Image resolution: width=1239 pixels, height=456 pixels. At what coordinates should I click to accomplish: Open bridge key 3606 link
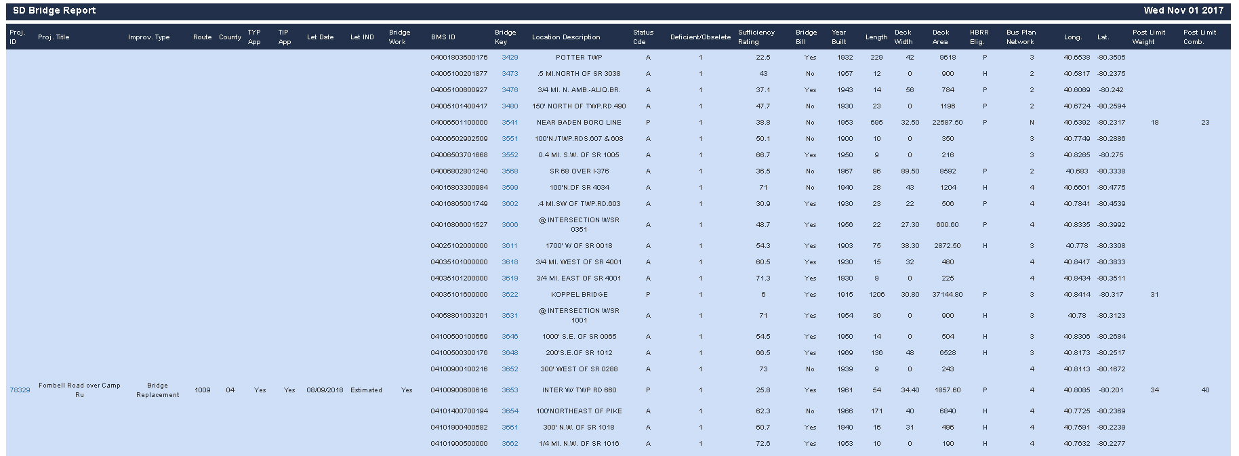click(x=510, y=225)
